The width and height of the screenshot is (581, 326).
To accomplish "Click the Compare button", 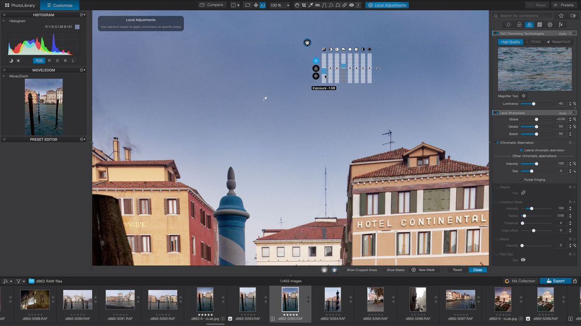I will point(212,5).
